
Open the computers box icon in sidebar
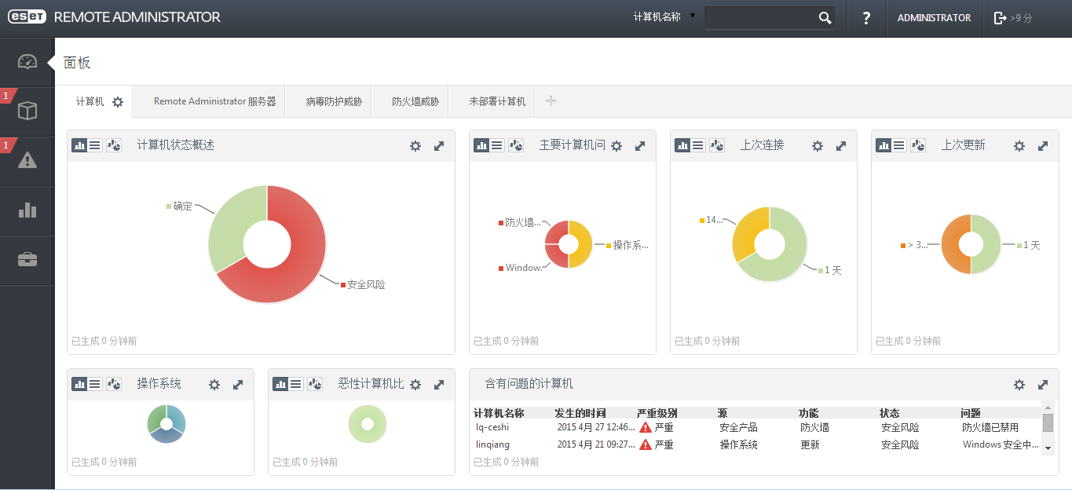(27, 112)
